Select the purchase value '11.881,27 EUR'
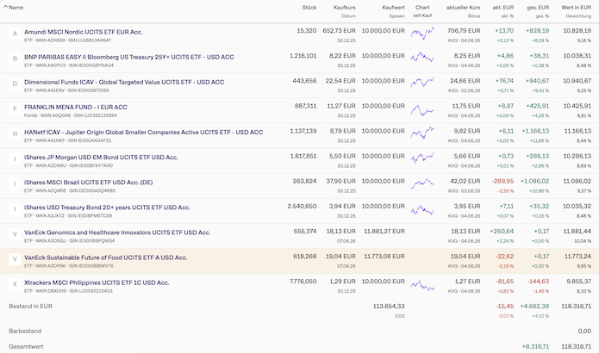 coord(384,232)
